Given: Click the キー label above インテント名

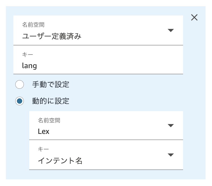Looking at the screenshot, I should 43,150.
